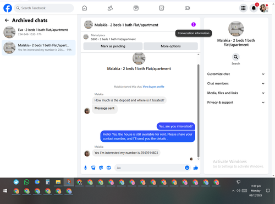Screen dimensions: 275x204
Task: Send a thumbs-up like
Action: (196, 168)
